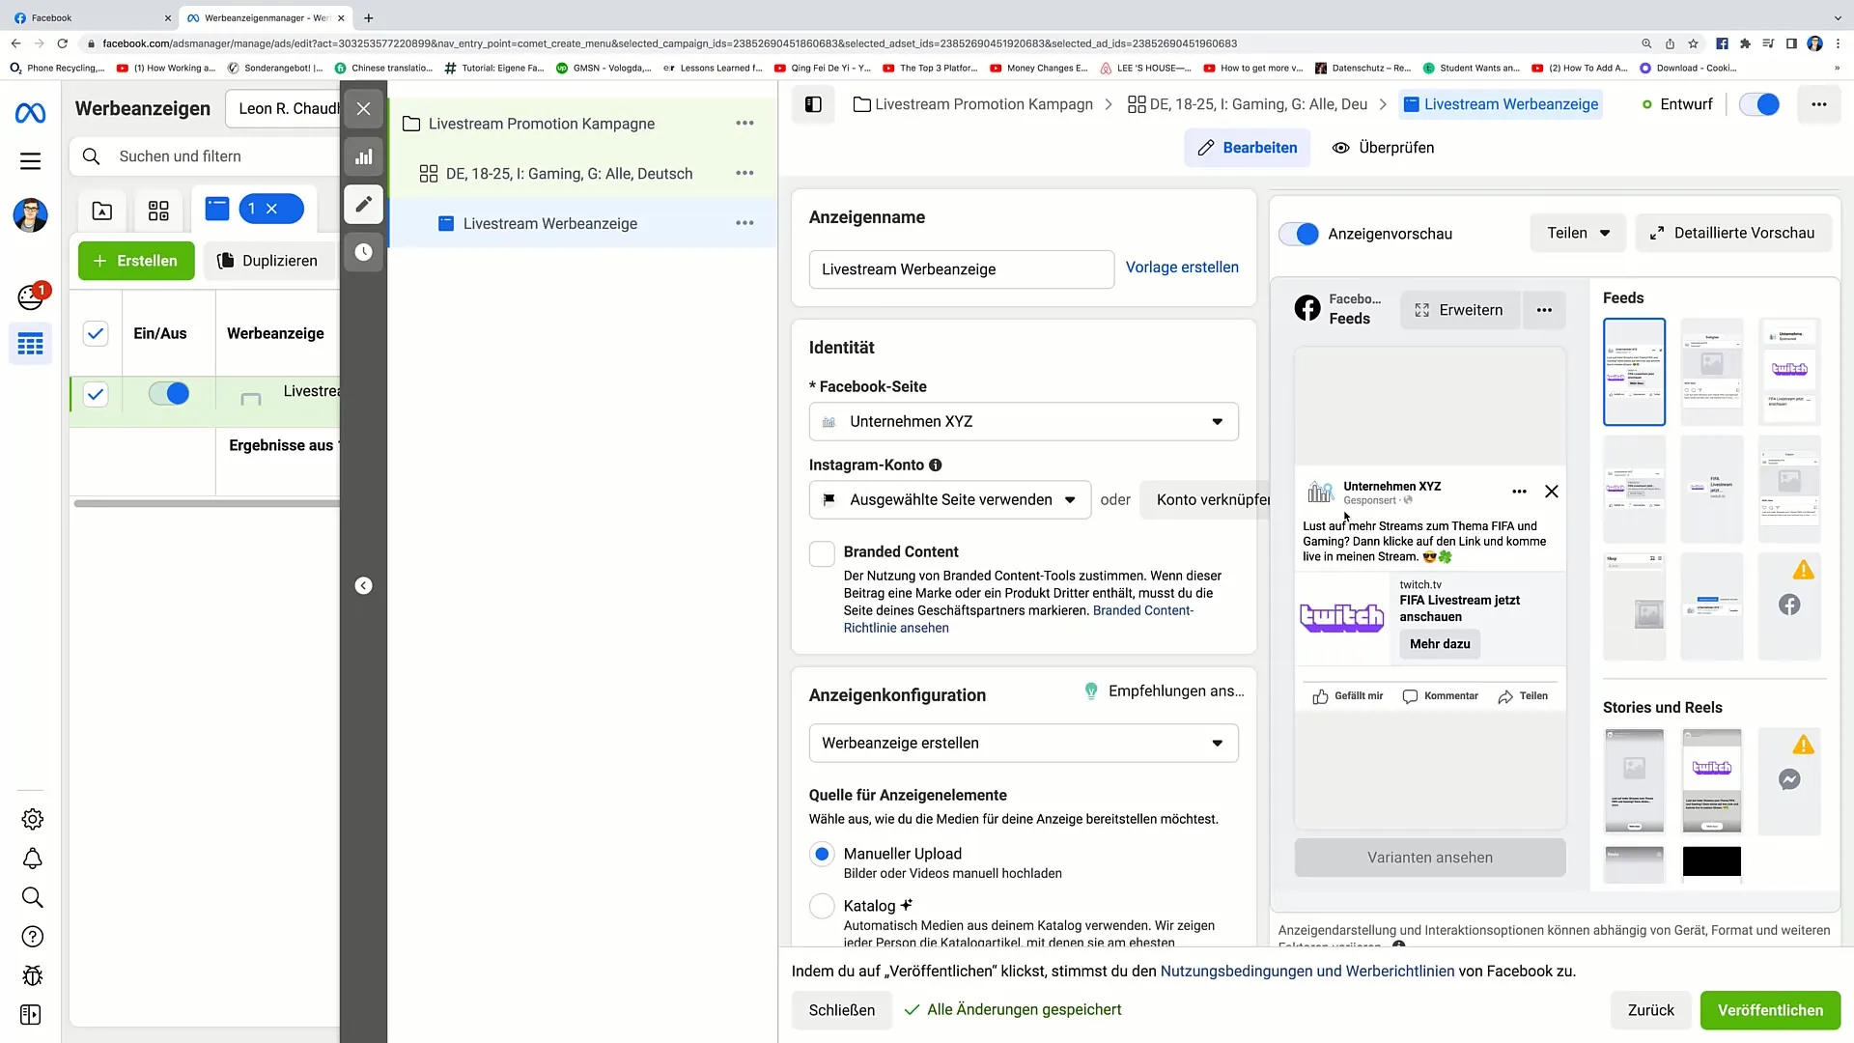Toggle the Ein/Aus switch in ads table
The height and width of the screenshot is (1043, 1854).
coord(169,393)
